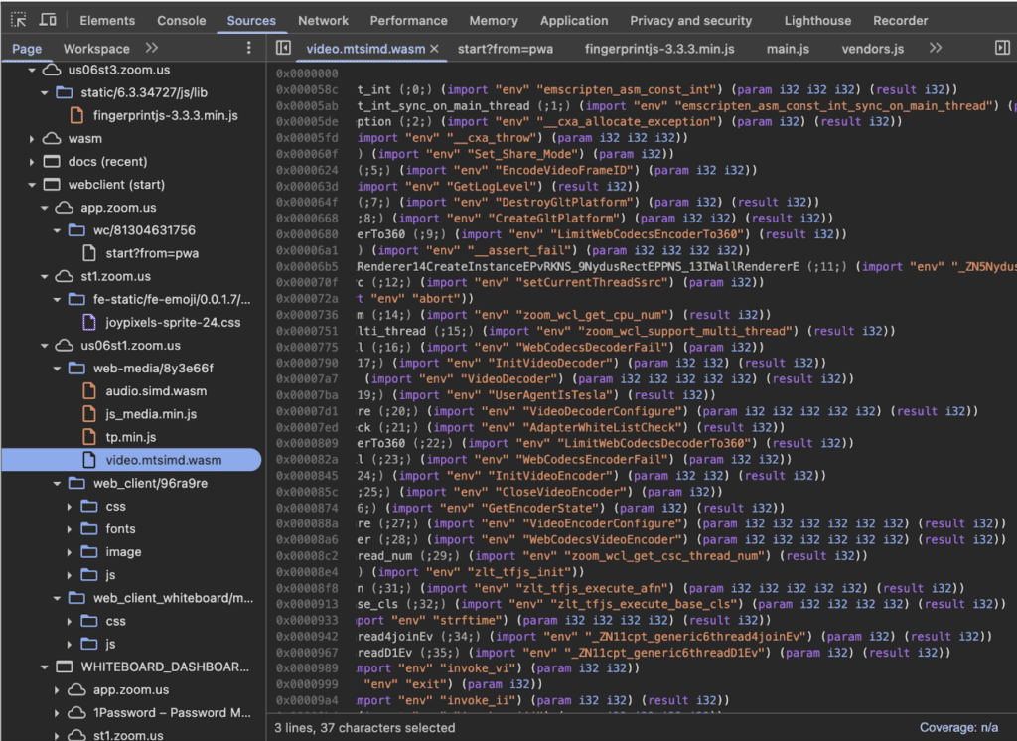Click the offset 0x0000058c in the gutter
The width and height of the screenshot is (1017, 741).
click(307, 89)
